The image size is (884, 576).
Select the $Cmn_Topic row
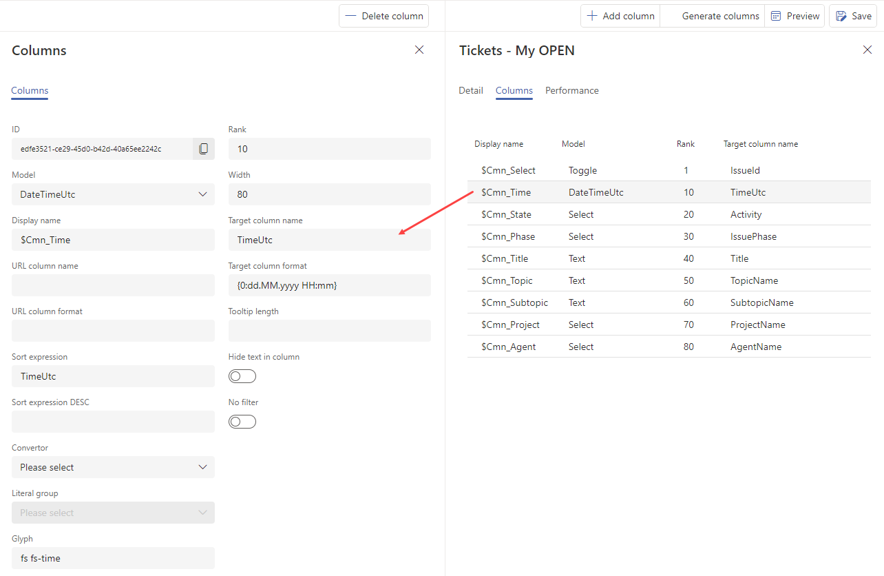tap(669, 280)
